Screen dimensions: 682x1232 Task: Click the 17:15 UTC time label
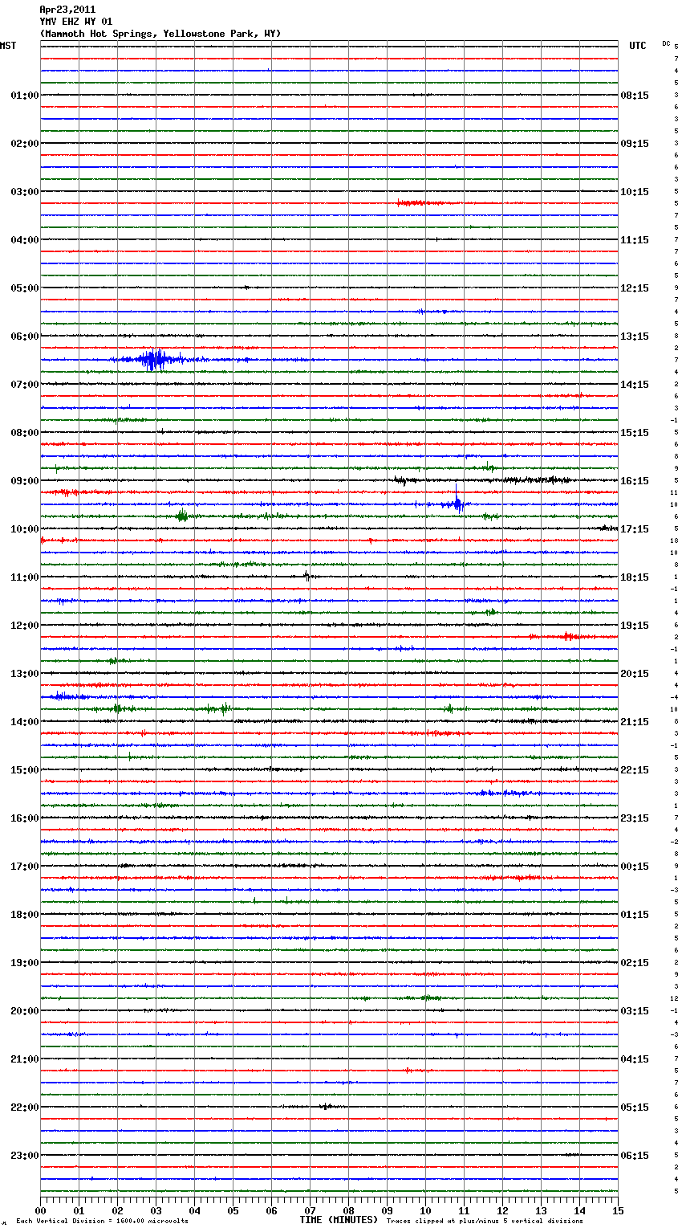(x=635, y=529)
